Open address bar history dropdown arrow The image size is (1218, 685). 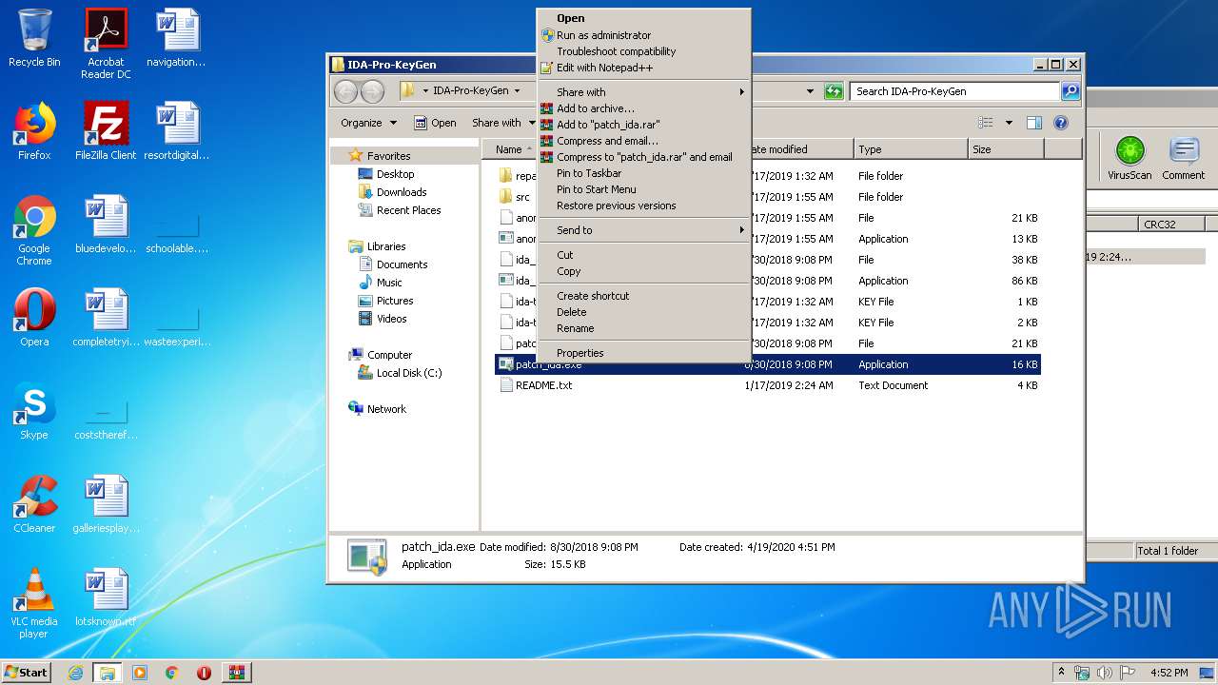pyautogui.click(x=810, y=91)
